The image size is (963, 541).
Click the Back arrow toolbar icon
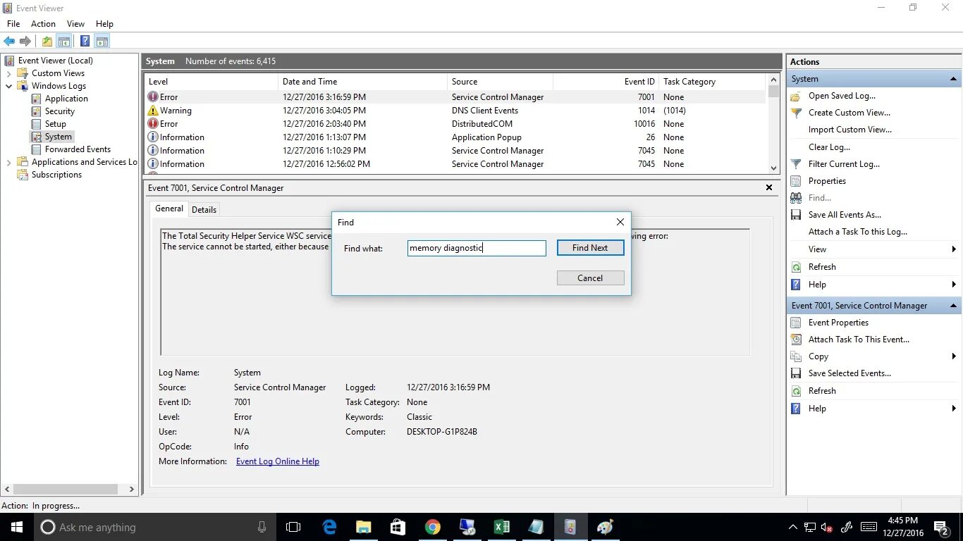tap(9, 42)
